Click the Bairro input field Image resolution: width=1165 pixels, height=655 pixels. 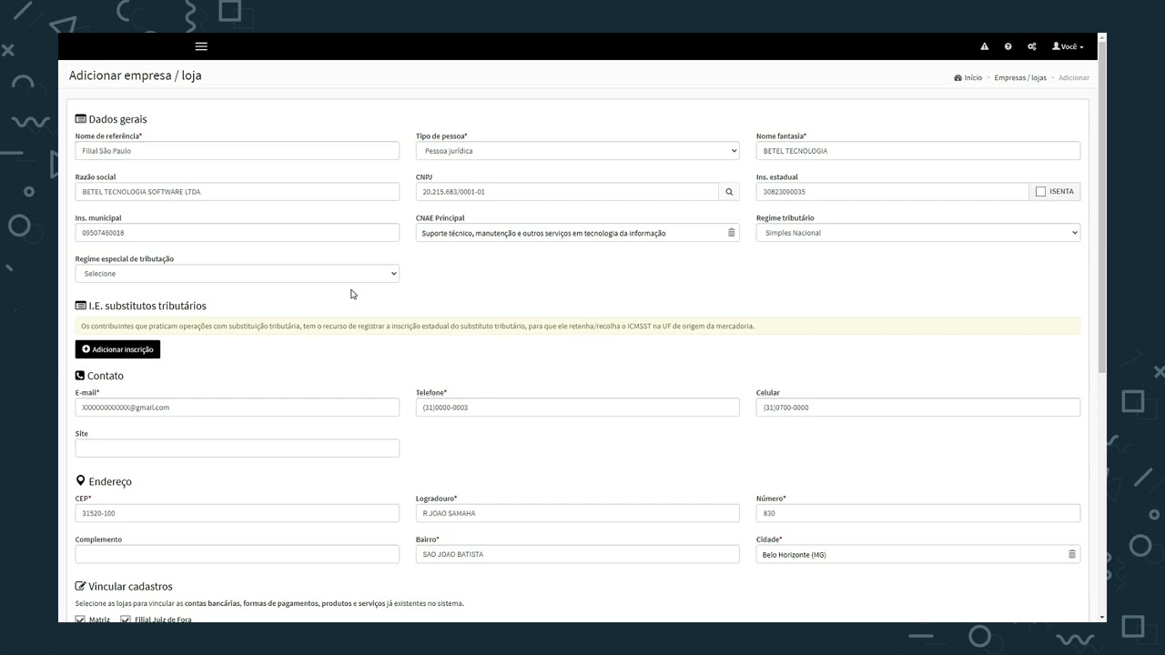coord(578,554)
